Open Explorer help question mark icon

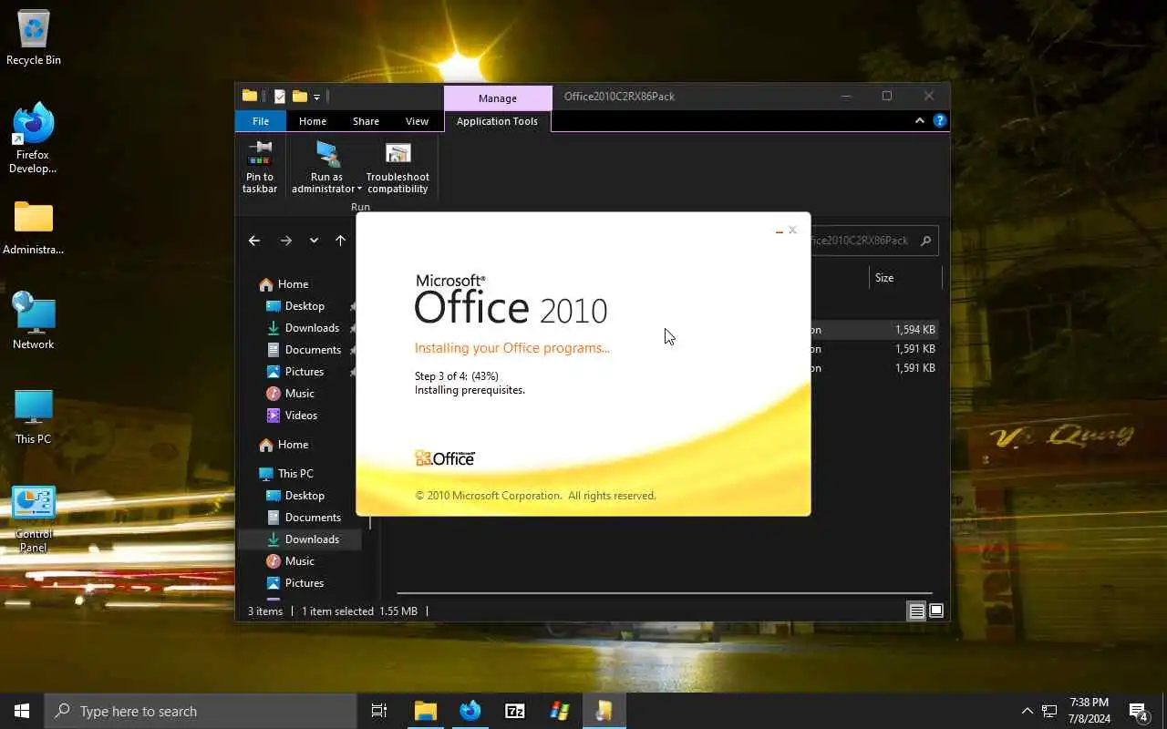tap(939, 120)
